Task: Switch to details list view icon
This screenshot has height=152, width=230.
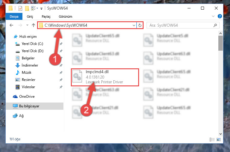Action: (212, 139)
